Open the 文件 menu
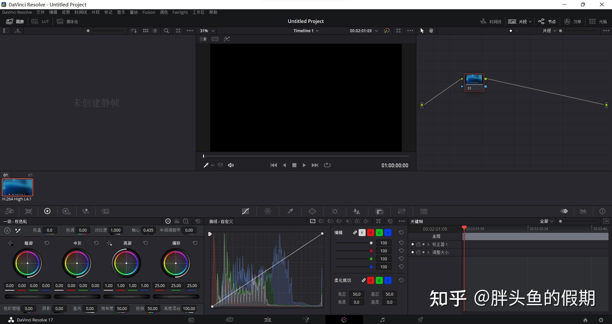 click(x=40, y=12)
